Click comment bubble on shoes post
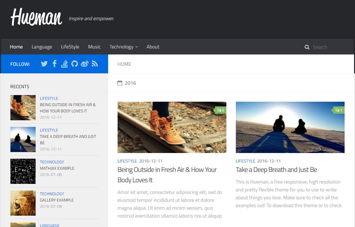Image resolution: width=355 pixels, height=227 pixels. tap(220, 110)
